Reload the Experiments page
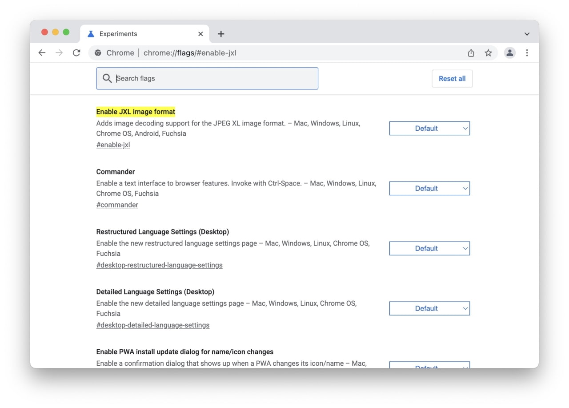Screen dimensions: 569x408 pos(76,53)
